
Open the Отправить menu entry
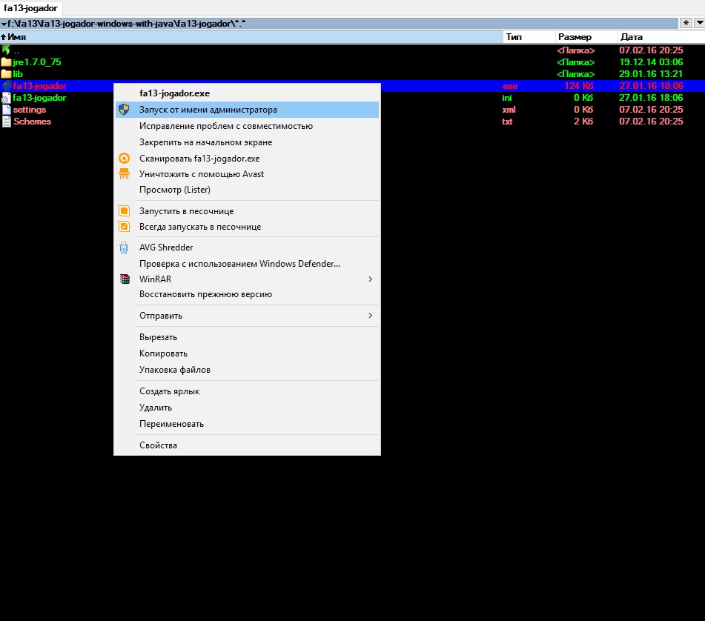click(x=247, y=316)
